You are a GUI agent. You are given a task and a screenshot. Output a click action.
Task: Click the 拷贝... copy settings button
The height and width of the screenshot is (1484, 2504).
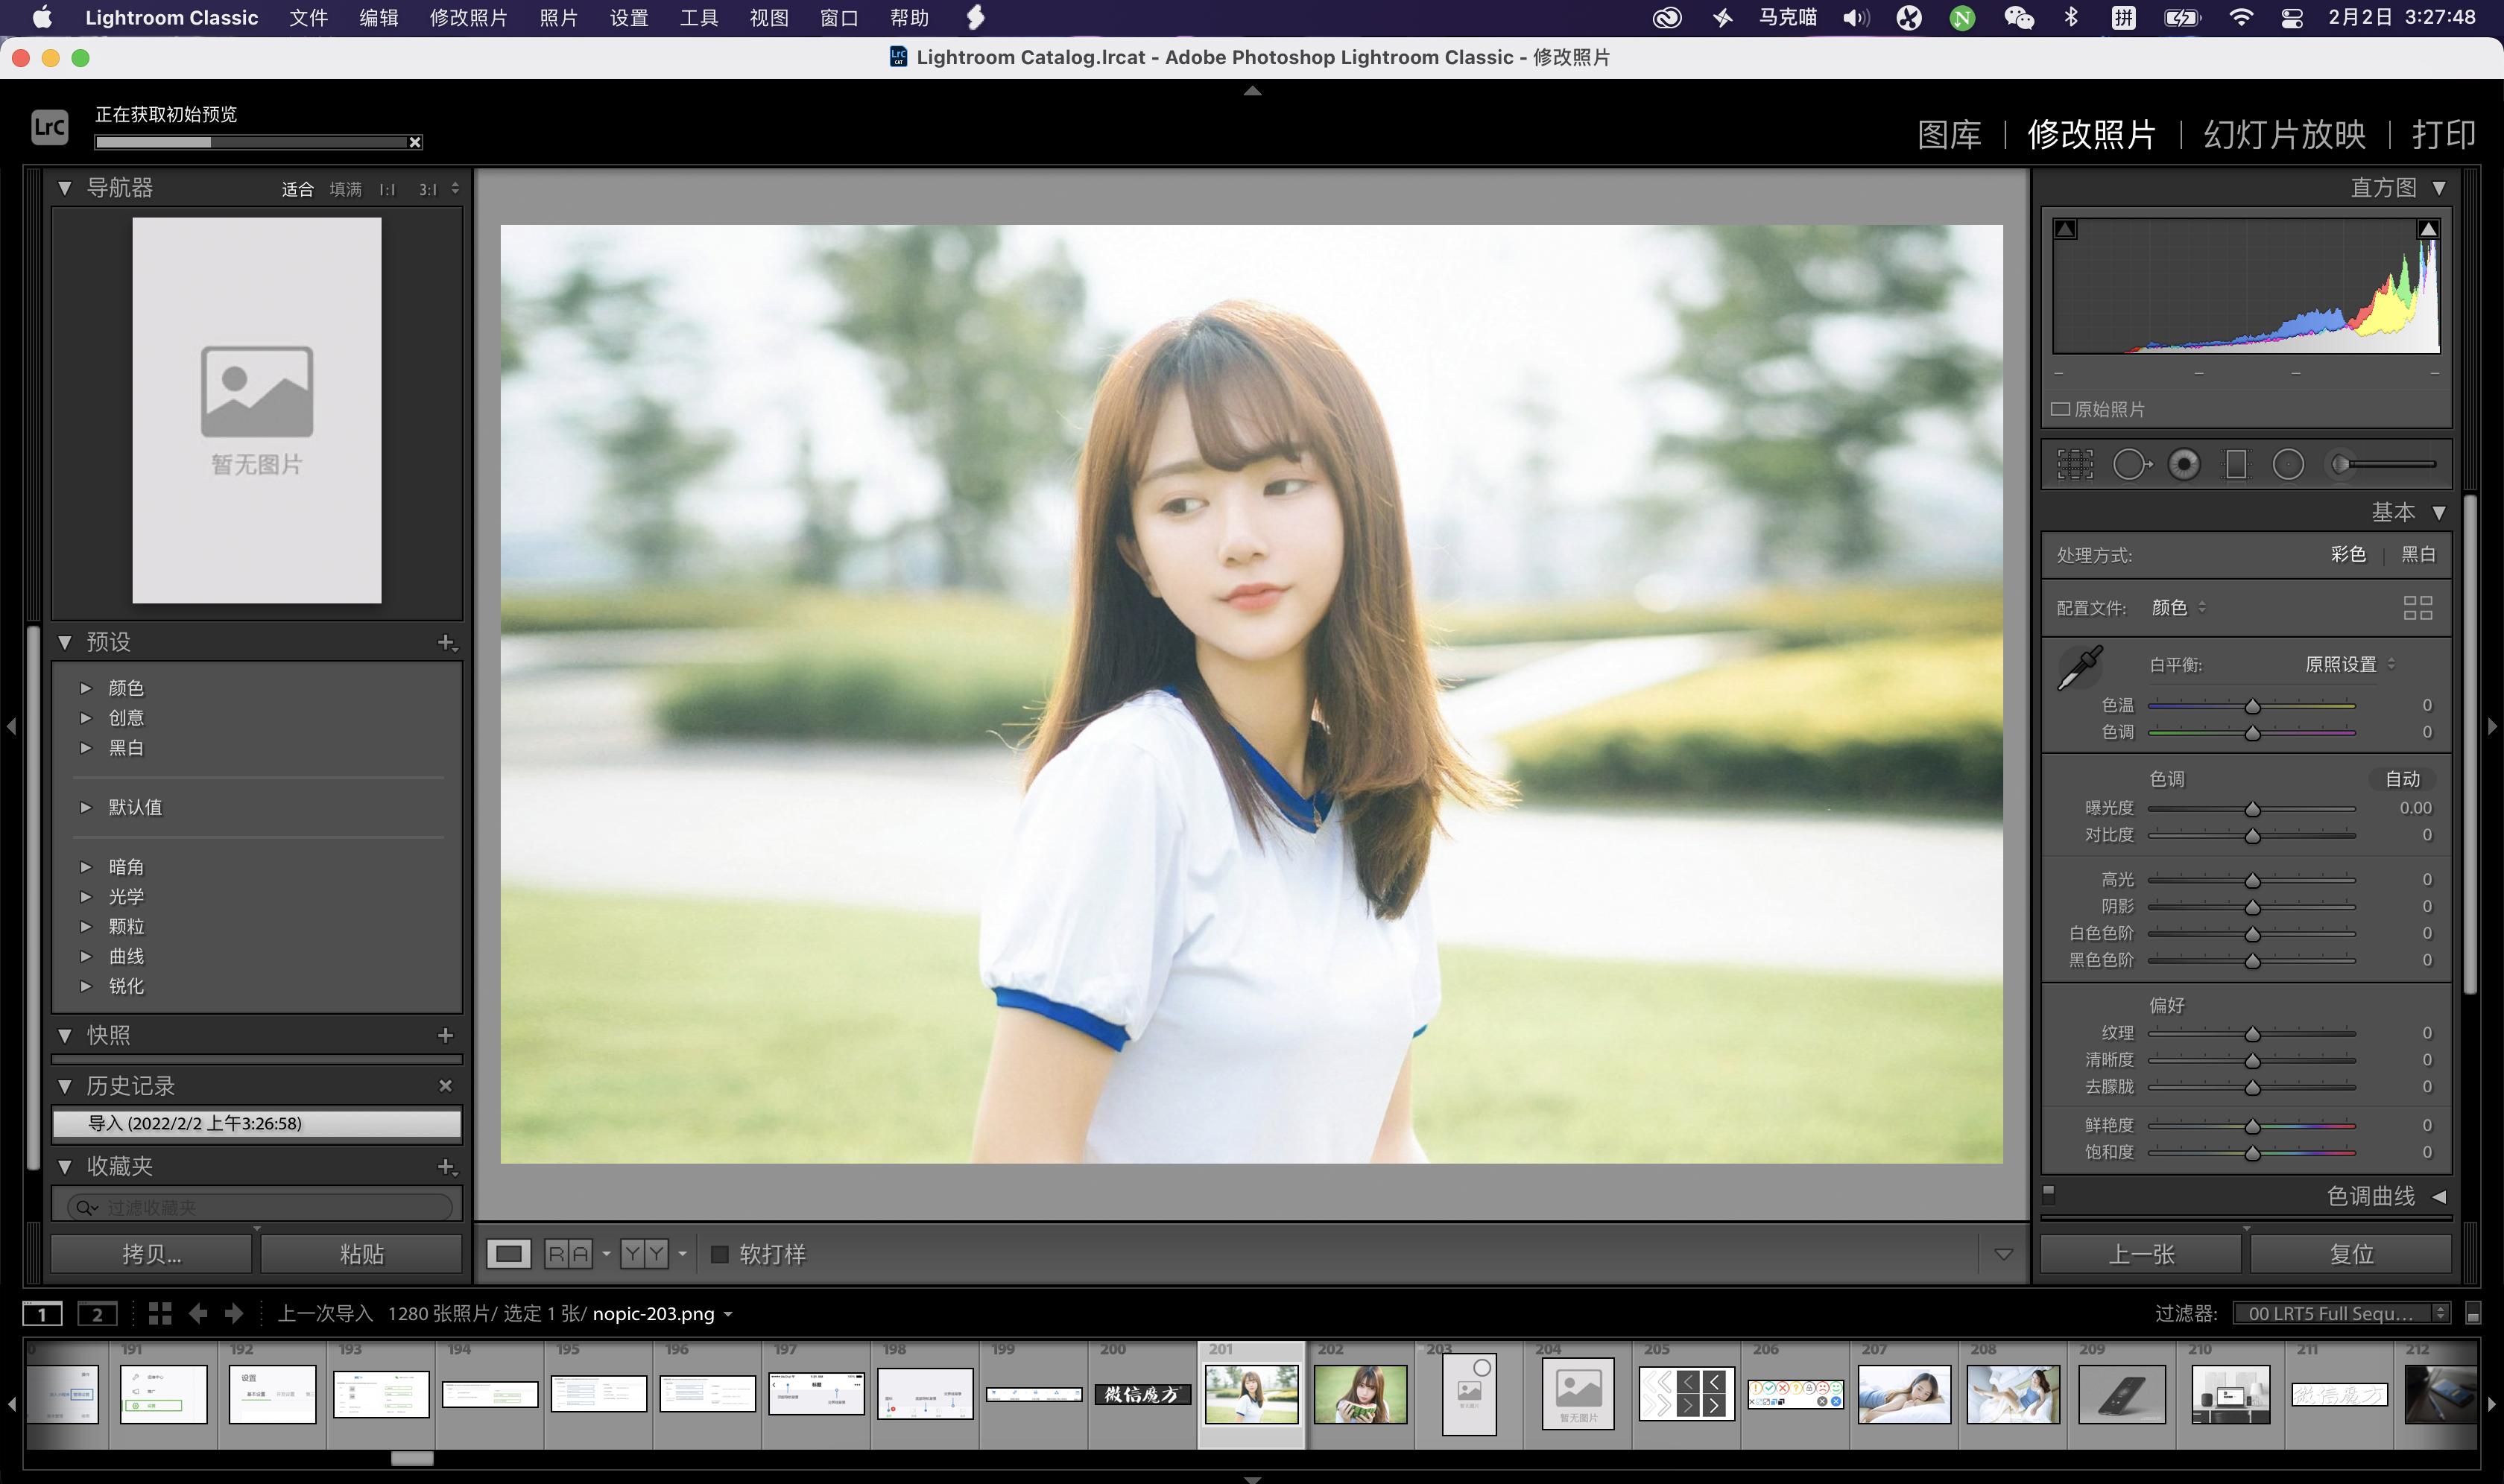click(152, 1254)
